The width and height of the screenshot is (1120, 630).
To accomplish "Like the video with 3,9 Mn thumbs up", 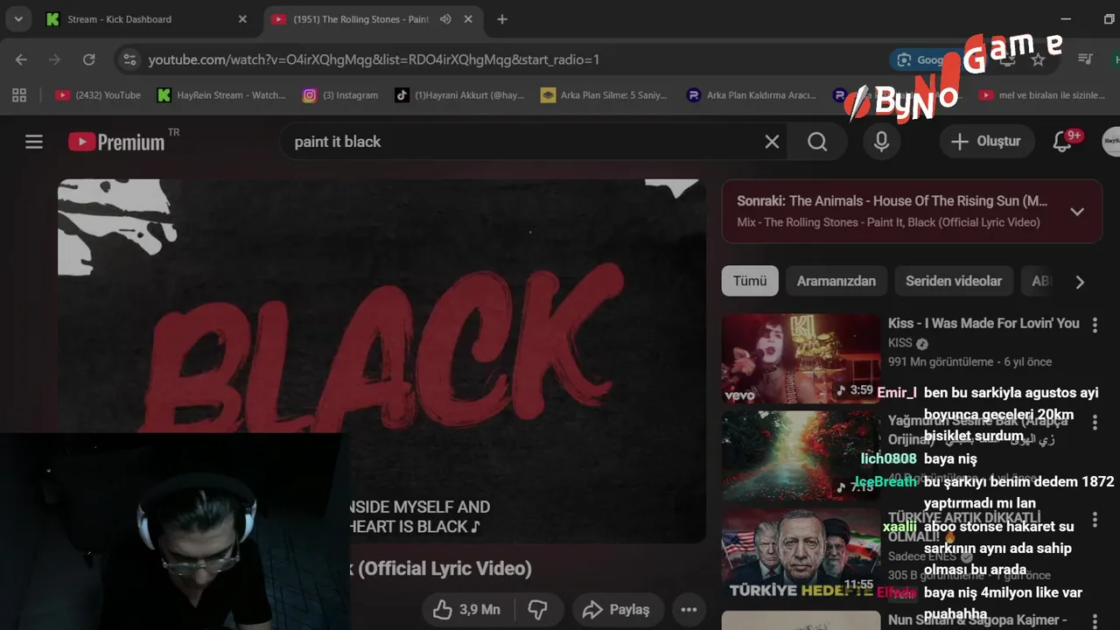I will click(x=467, y=610).
